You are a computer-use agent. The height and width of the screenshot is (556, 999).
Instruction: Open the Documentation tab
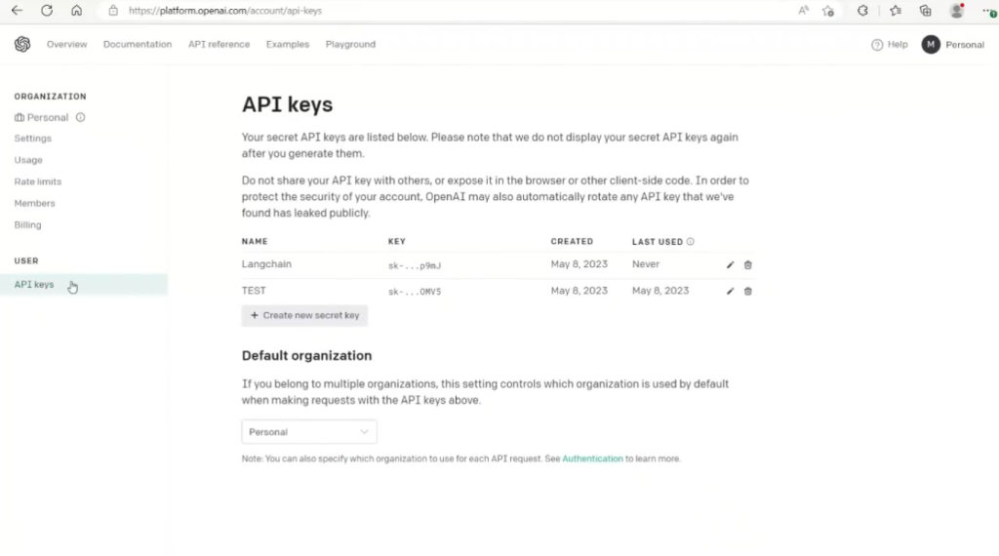(138, 45)
